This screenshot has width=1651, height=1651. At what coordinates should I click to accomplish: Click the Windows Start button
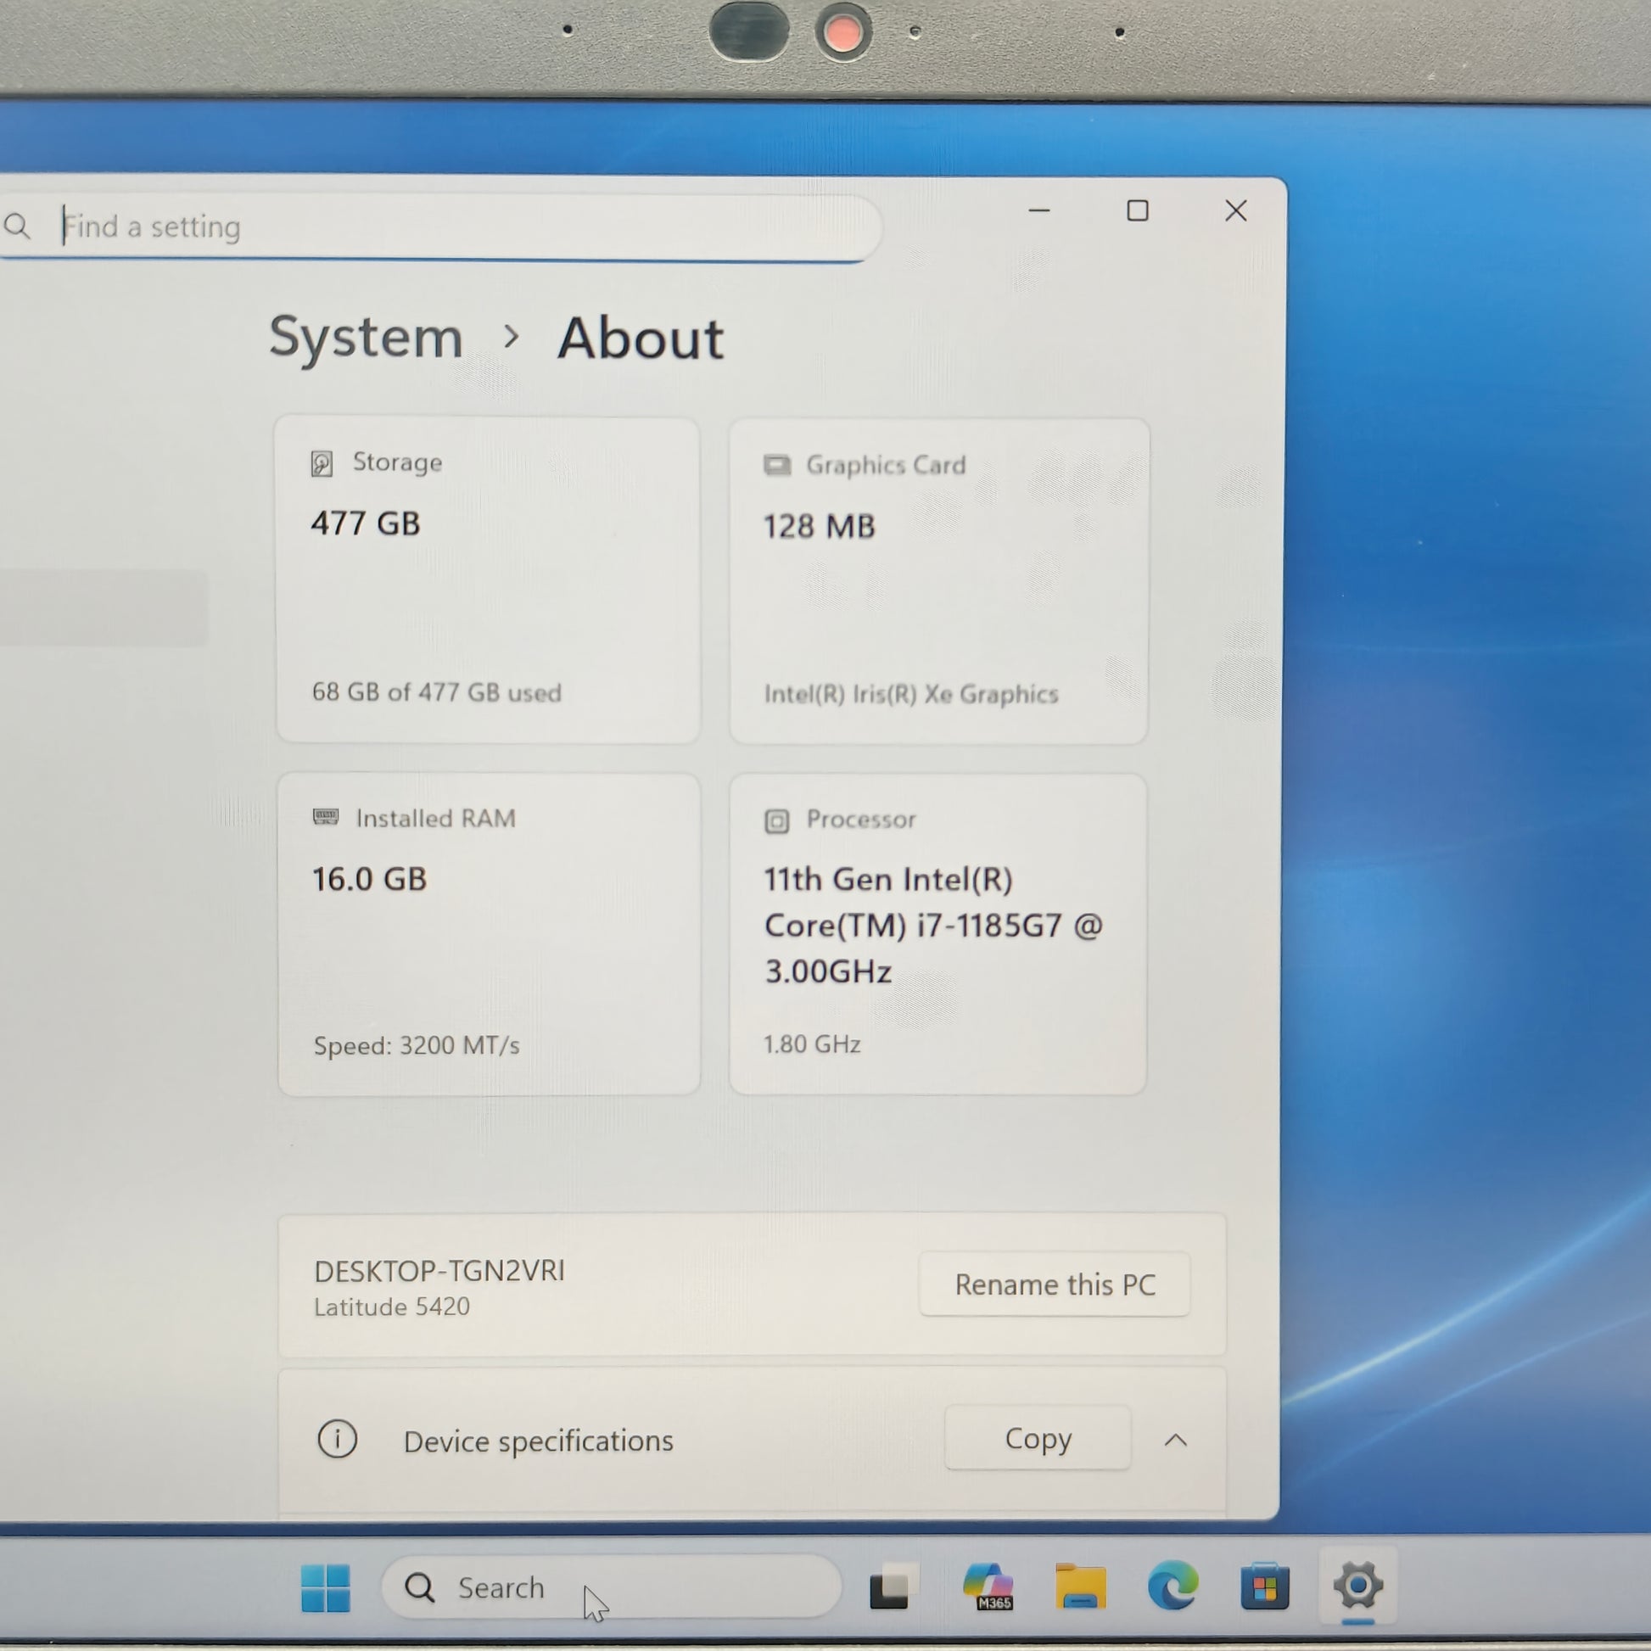(x=326, y=1587)
